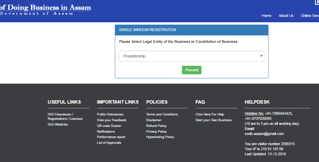The width and height of the screenshot is (319, 162).
Task: Go to the Home menu item
Action: [x=266, y=16]
